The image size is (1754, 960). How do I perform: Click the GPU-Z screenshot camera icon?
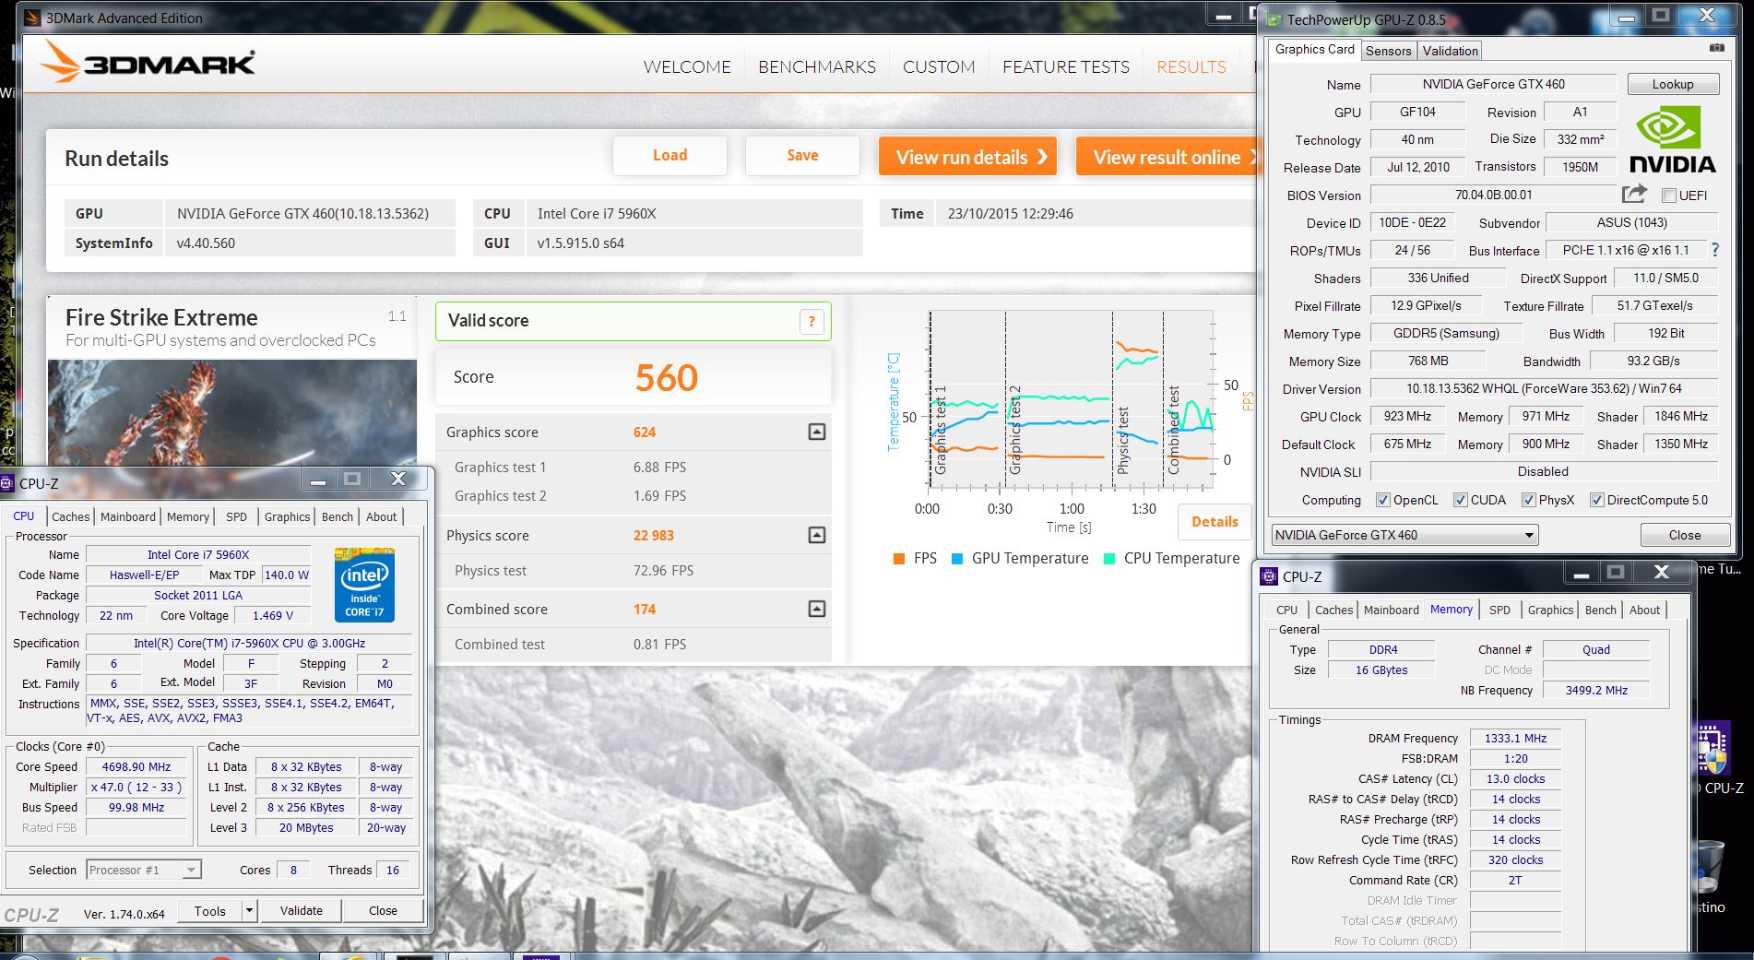tap(1716, 47)
